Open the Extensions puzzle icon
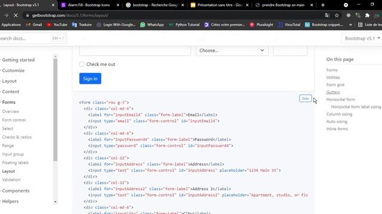Viewport: 382px width, 214px height. (367, 15)
